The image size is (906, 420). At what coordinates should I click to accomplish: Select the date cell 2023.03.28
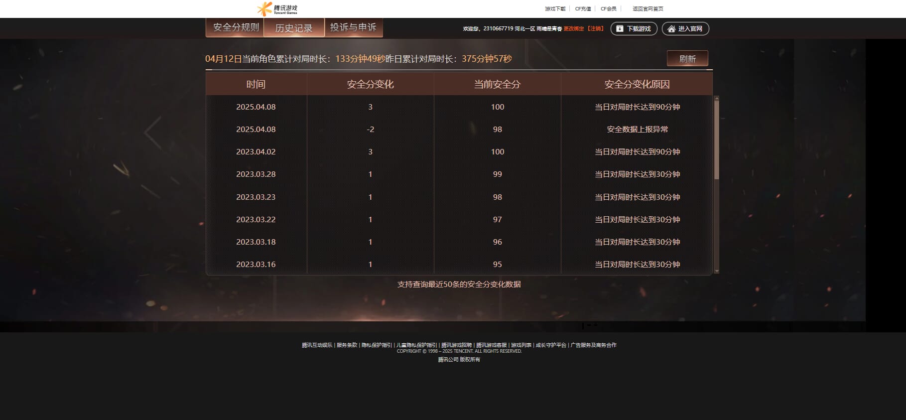tap(256, 174)
